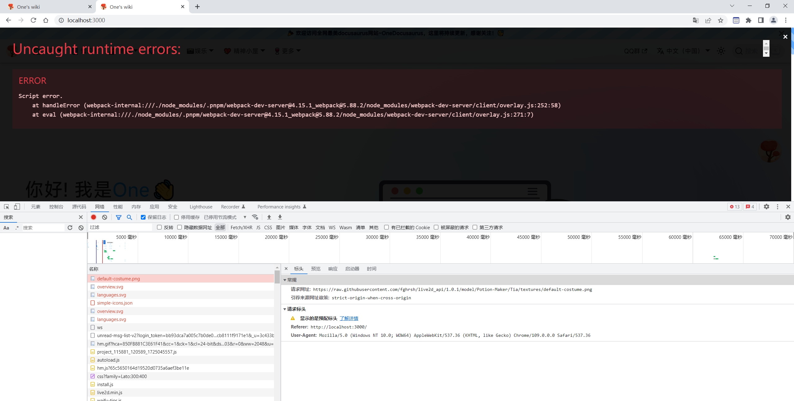Toggle device toolbar in DevTools
Viewport: 794px width, 401px height.
coord(17,207)
